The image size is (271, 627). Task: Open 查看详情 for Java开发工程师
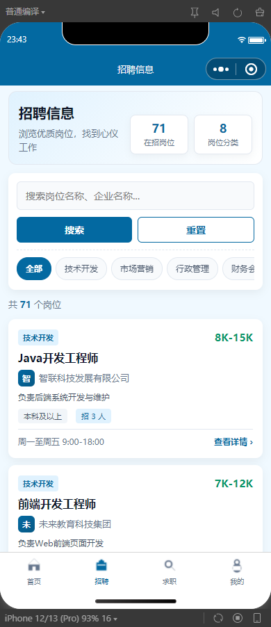pos(233,442)
